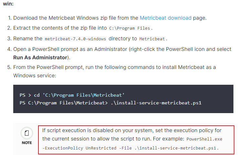The image size is (247, 155).
Task: Click step 3 Rename the directory text
Action: click(x=90, y=39)
